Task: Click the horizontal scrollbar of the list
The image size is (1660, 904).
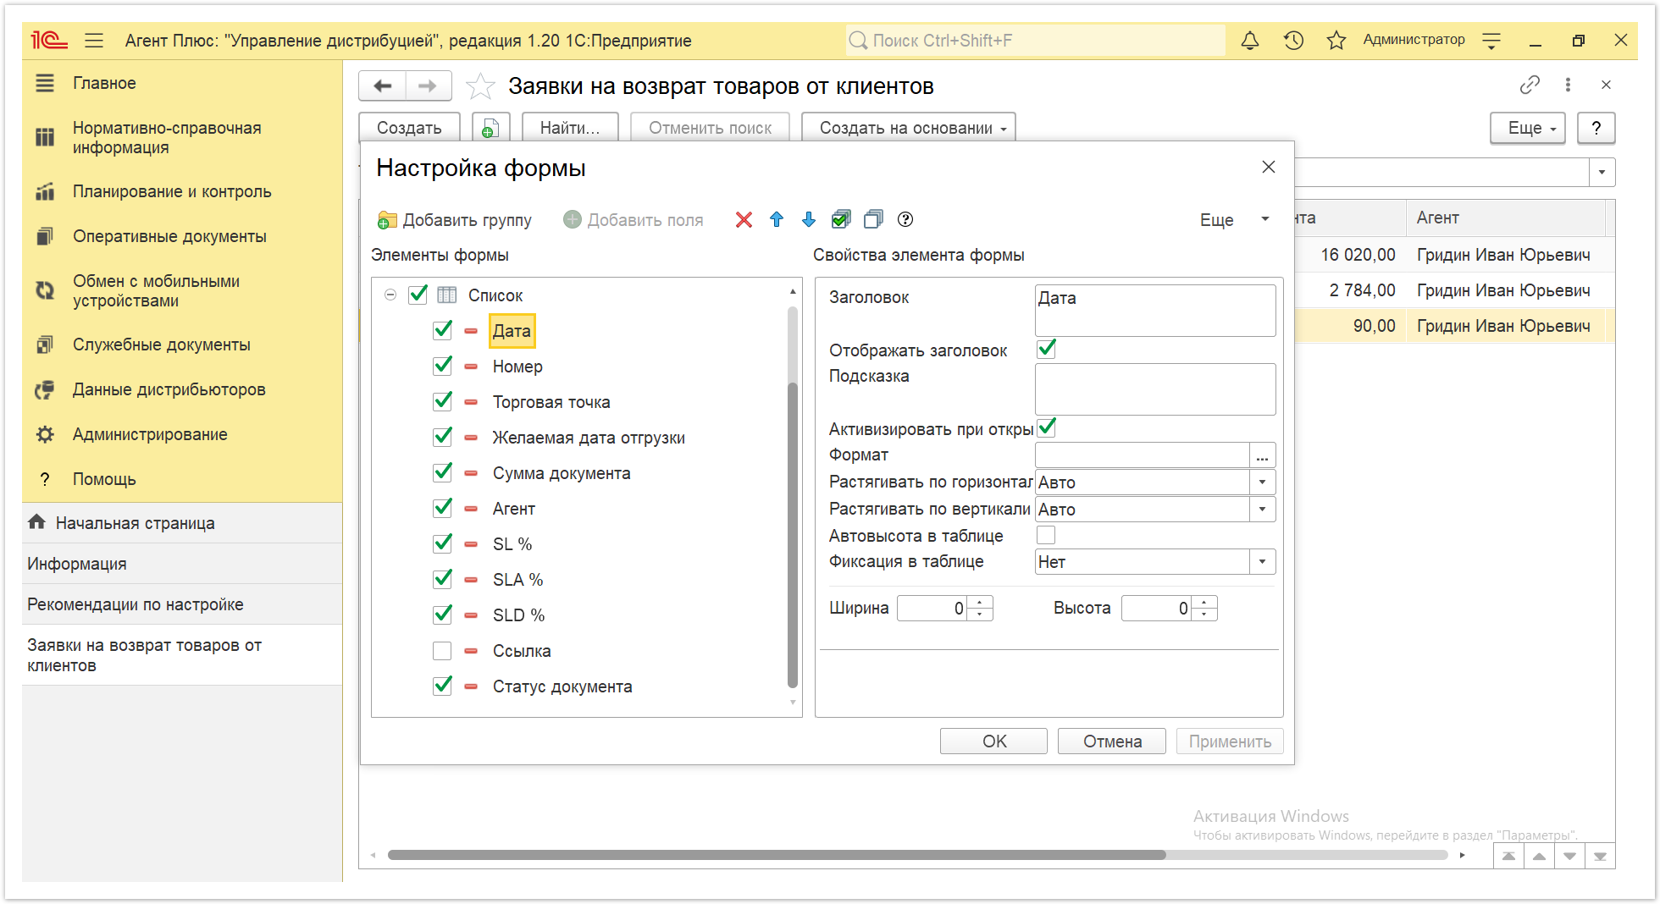Action: [777, 855]
